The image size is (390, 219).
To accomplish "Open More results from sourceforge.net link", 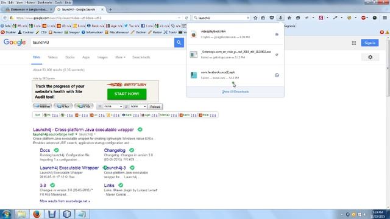I will 65,201.
